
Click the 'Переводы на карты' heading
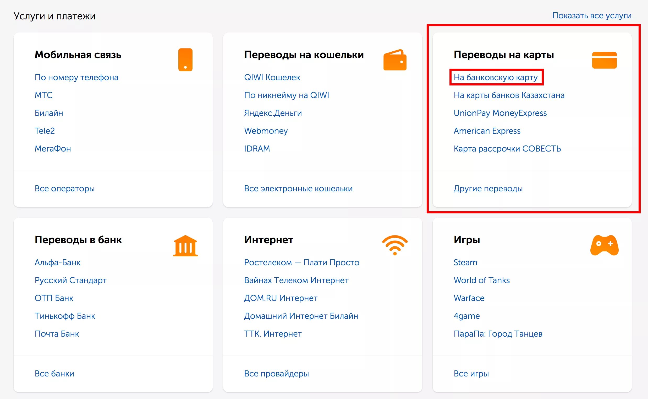click(503, 55)
